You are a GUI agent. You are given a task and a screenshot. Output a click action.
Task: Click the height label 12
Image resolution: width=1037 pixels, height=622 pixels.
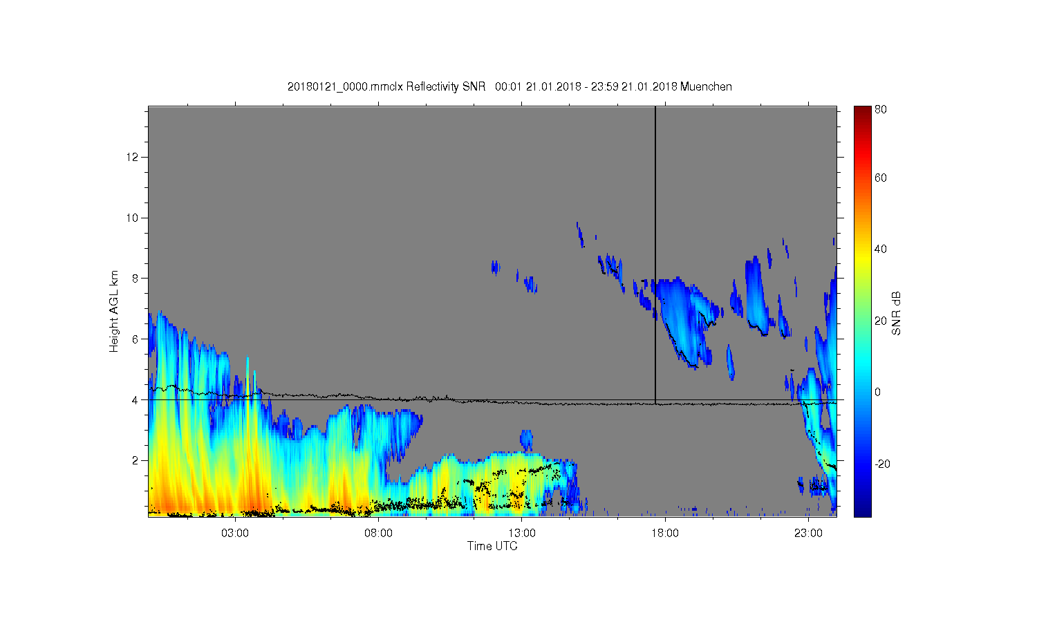pyautogui.click(x=133, y=158)
